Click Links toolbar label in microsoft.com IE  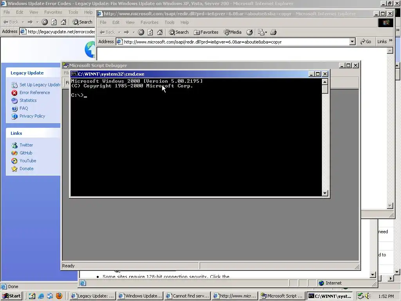(382, 42)
